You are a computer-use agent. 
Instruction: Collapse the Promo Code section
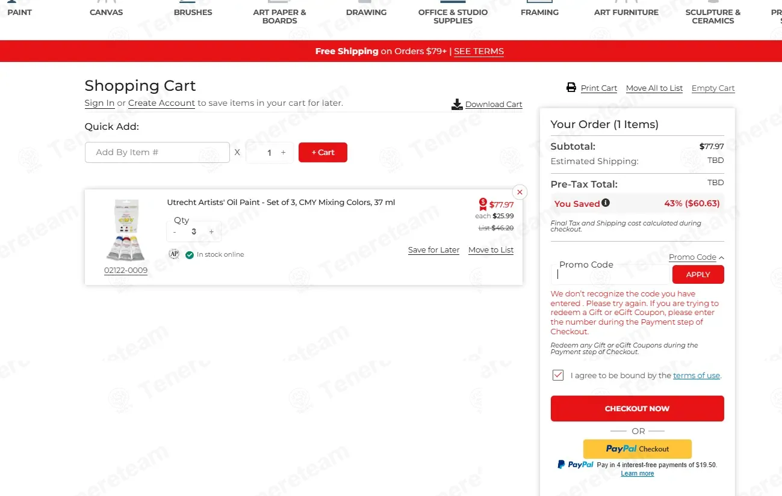point(697,257)
